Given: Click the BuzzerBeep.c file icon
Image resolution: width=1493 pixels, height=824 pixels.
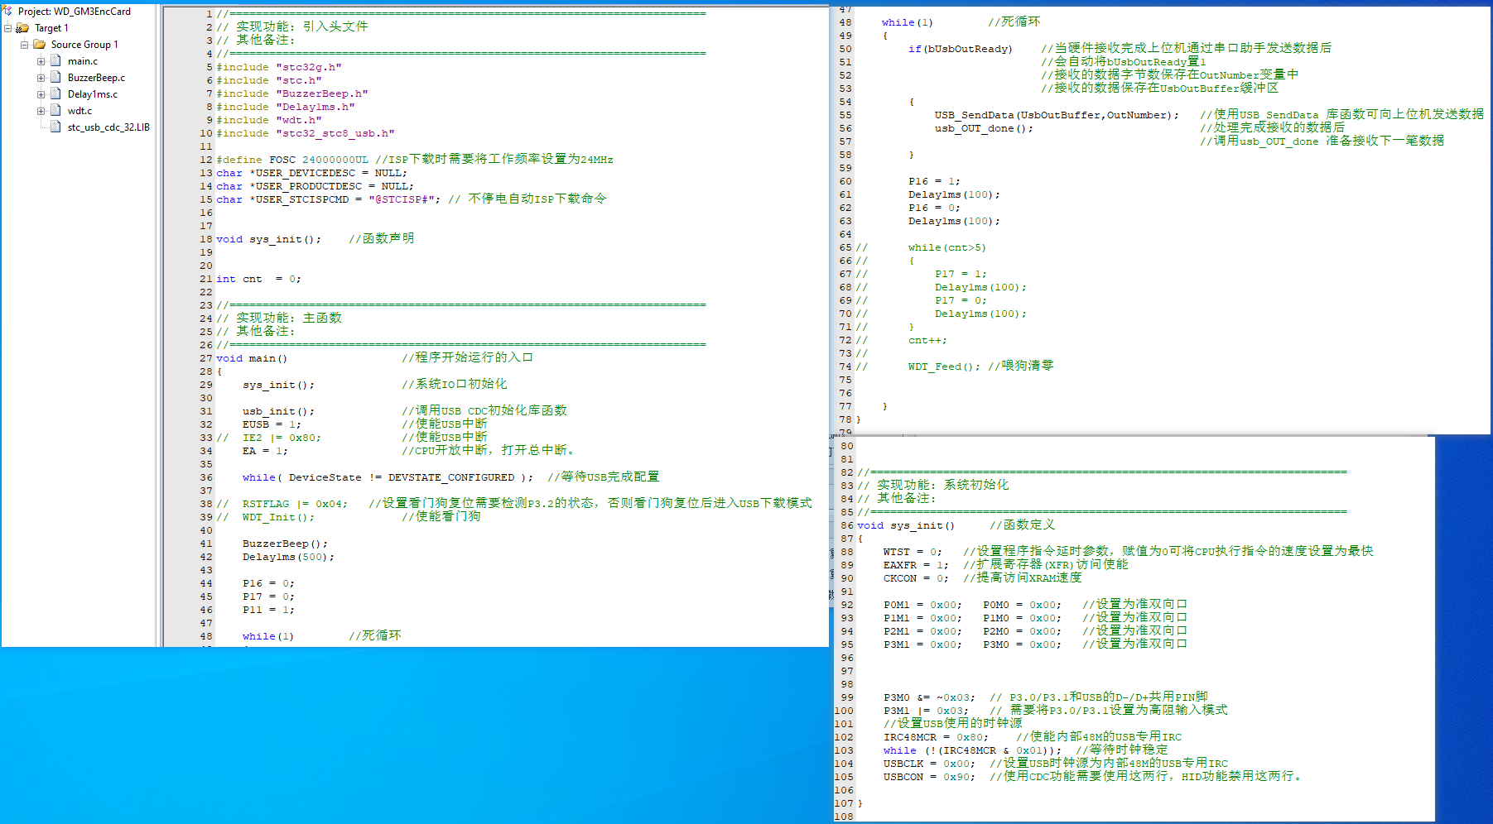Looking at the screenshot, I should (x=55, y=77).
